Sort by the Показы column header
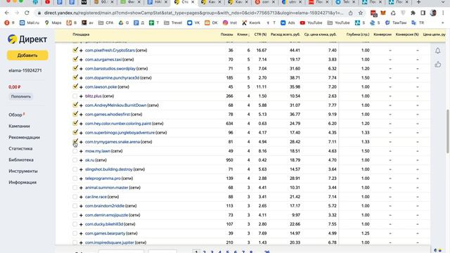This screenshot has width=450, height=253. point(226,34)
